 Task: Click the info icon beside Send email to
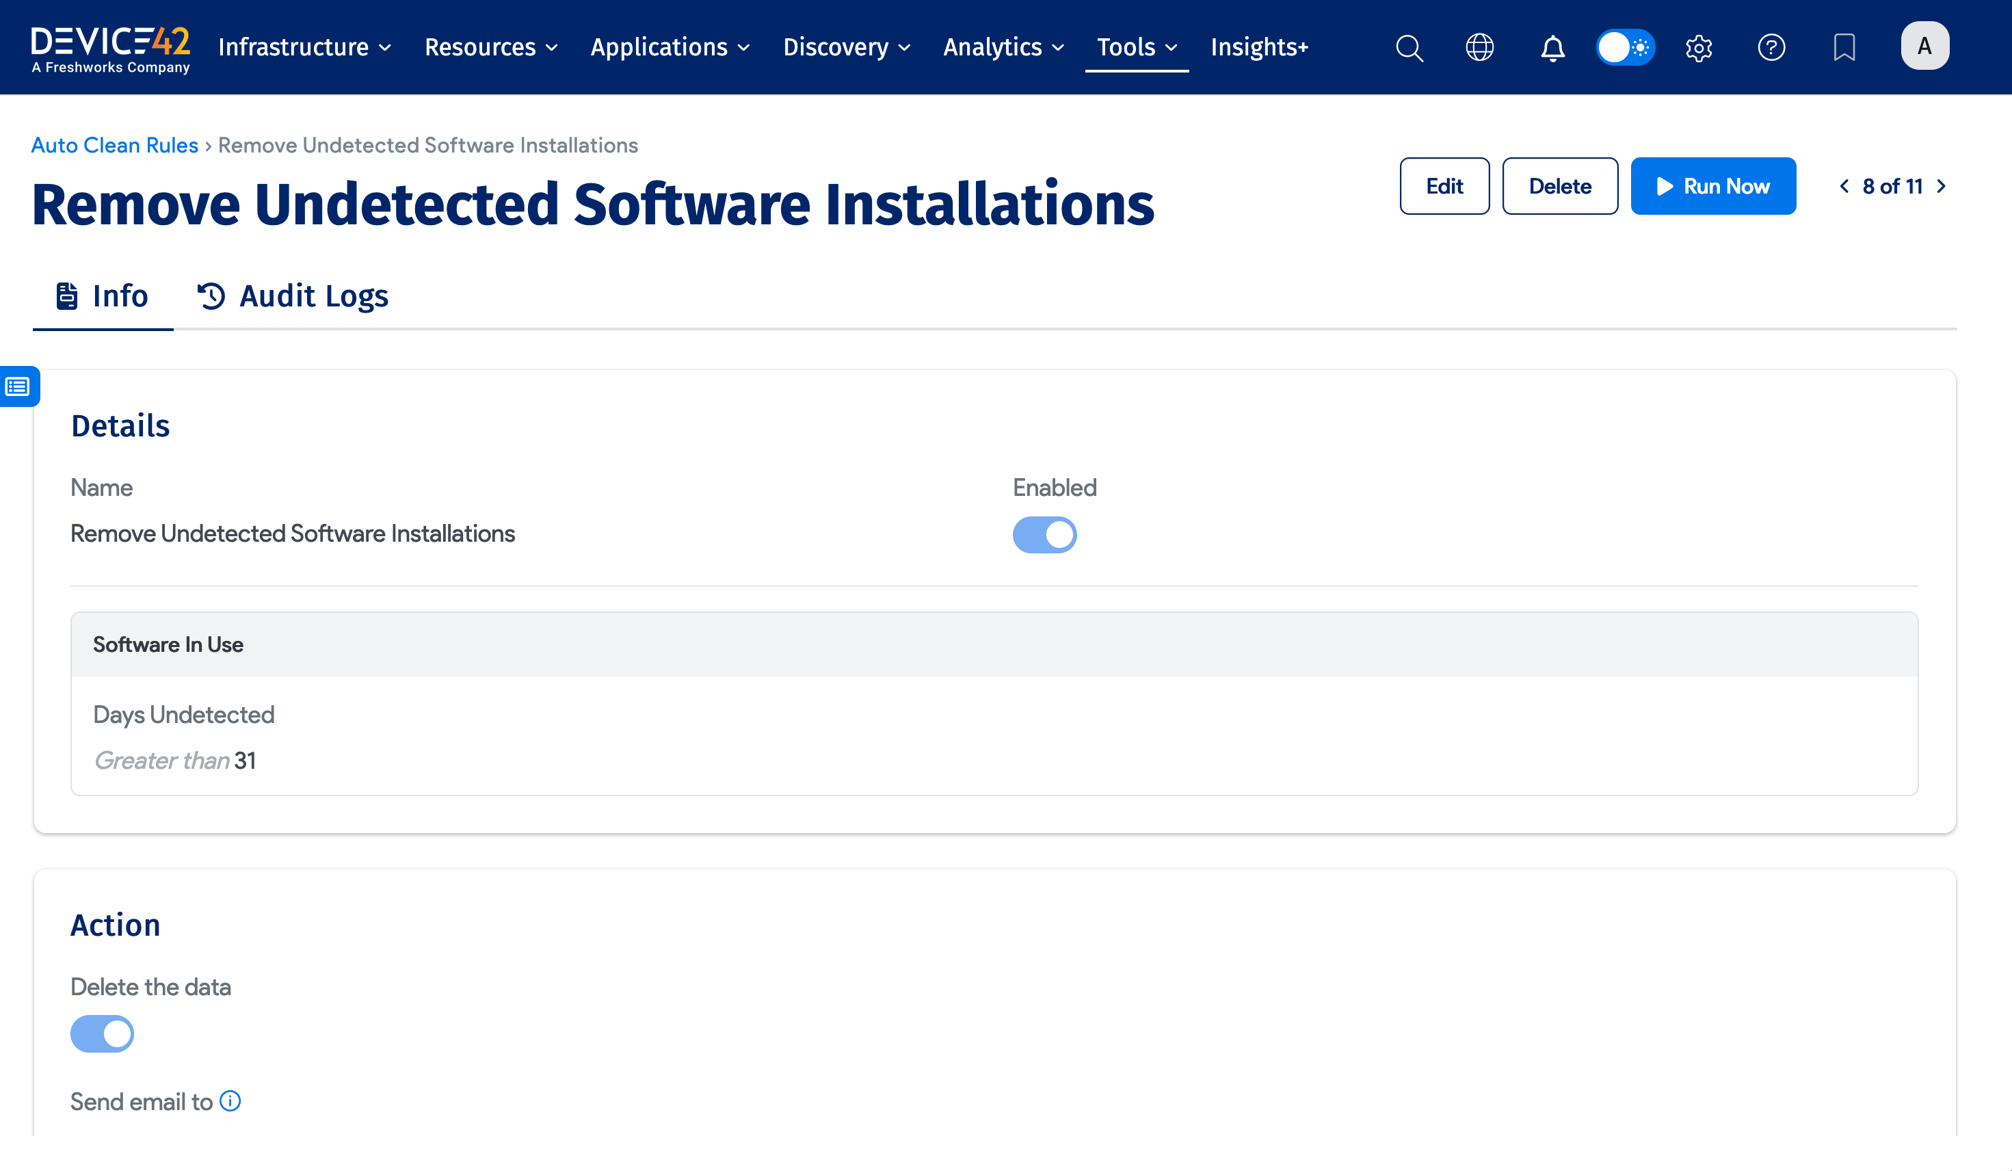pyautogui.click(x=230, y=1101)
